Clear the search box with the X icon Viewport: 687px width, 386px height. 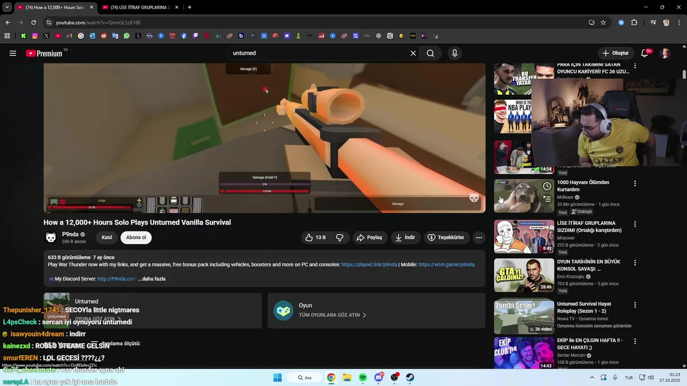coord(413,53)
